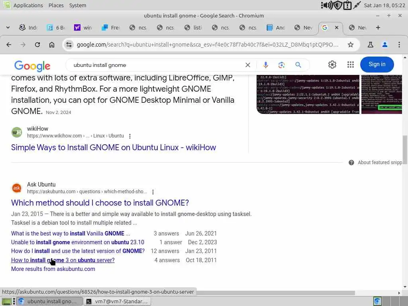408x306 pixels.
Task: Open the Places menu
Action: [x=56, y=5]
